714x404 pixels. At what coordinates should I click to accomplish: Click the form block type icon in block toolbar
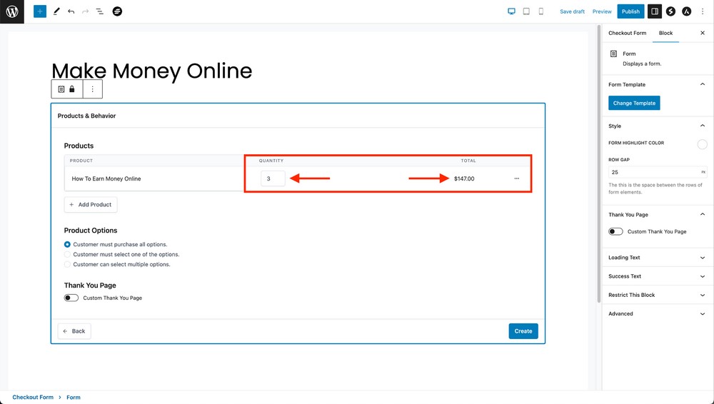point(61,89)
